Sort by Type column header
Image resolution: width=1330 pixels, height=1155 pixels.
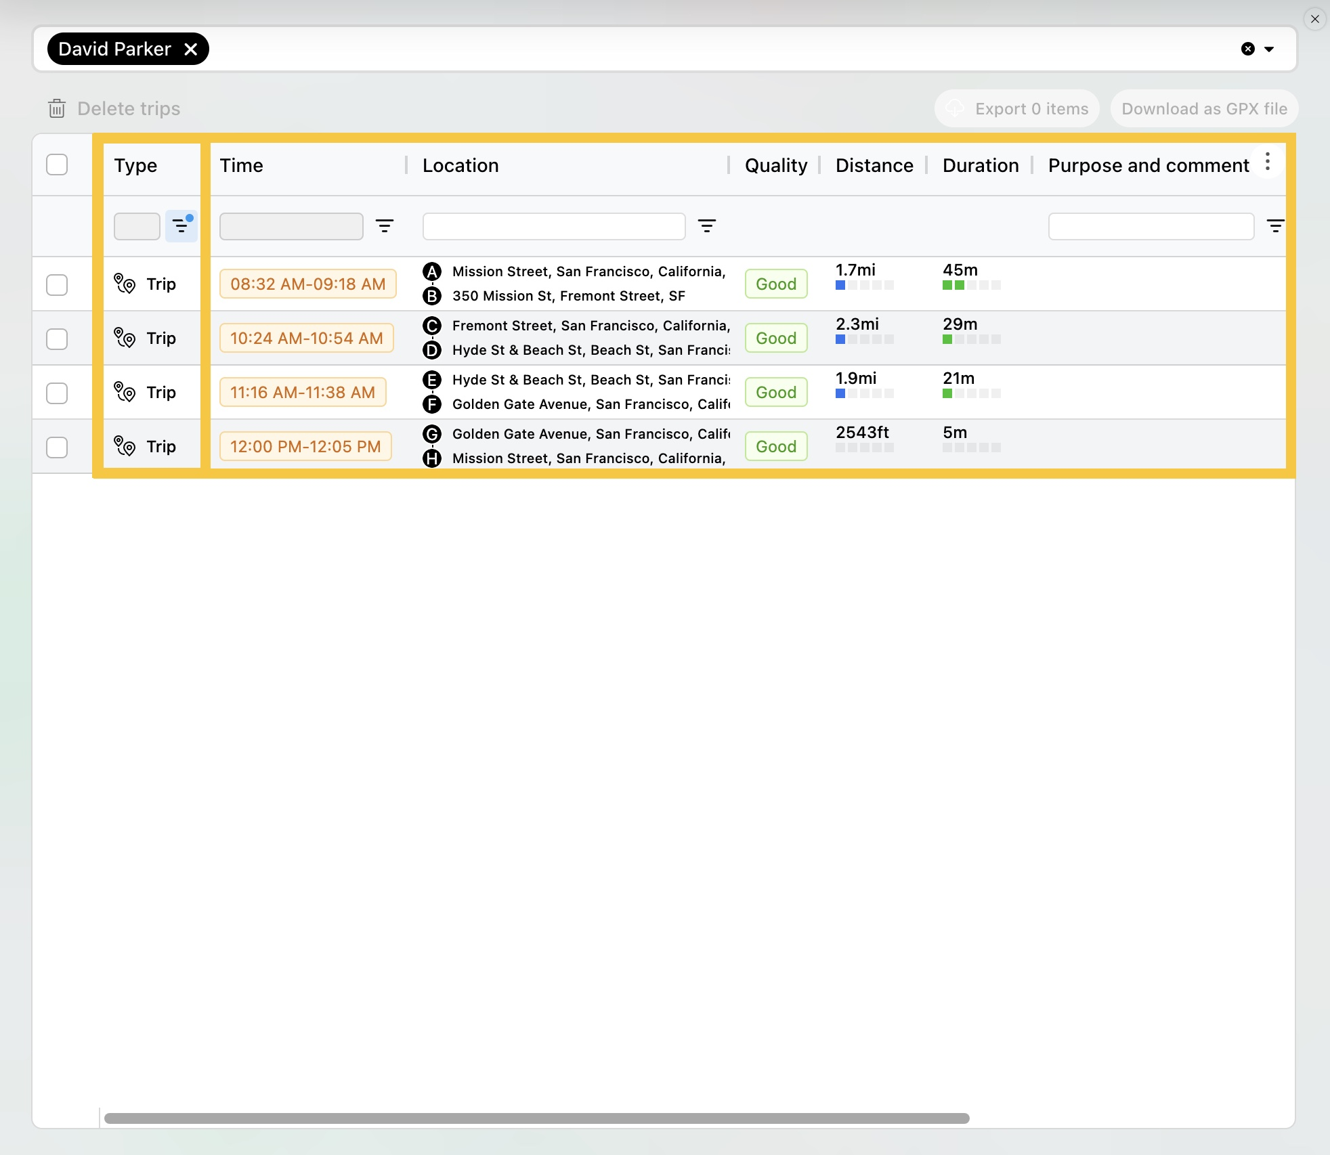[135, 165]
